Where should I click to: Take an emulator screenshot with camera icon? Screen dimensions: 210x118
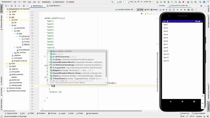tap(188, 10)
